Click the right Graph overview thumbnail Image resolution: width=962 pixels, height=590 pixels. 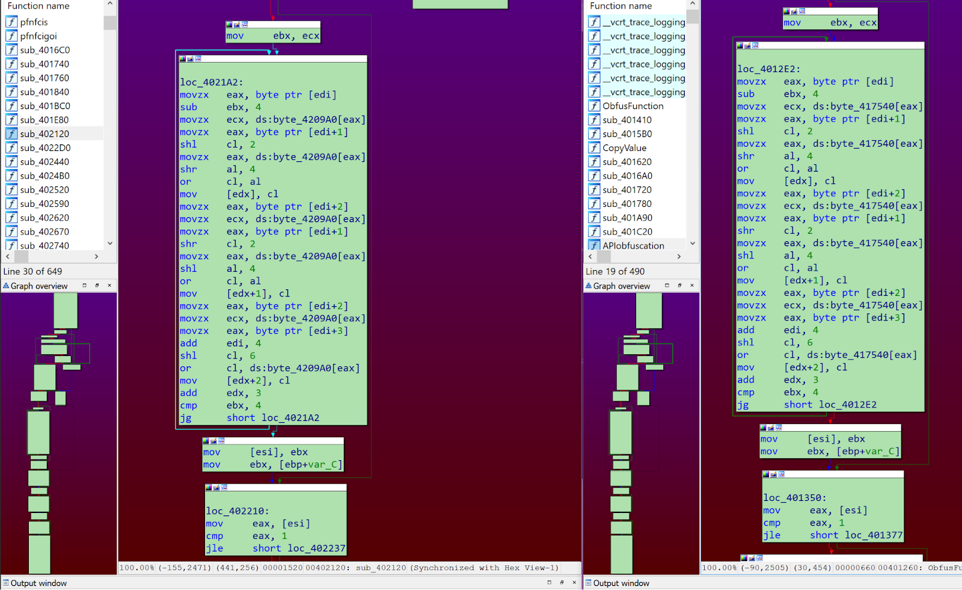click(641, 433)
